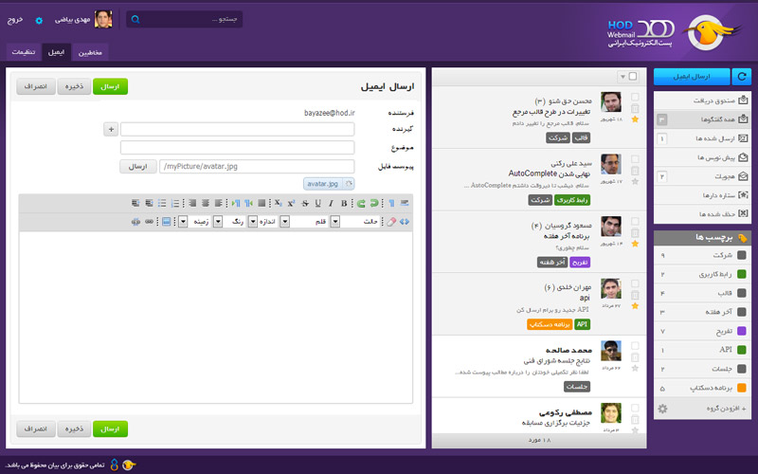Delete محسن حق شنو message with trash icon
The height and width of the screenshot is (474, 758).
pos(635,108)
